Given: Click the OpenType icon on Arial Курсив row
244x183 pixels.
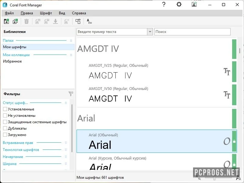Looking at the screenshot, I should (227, 164).
